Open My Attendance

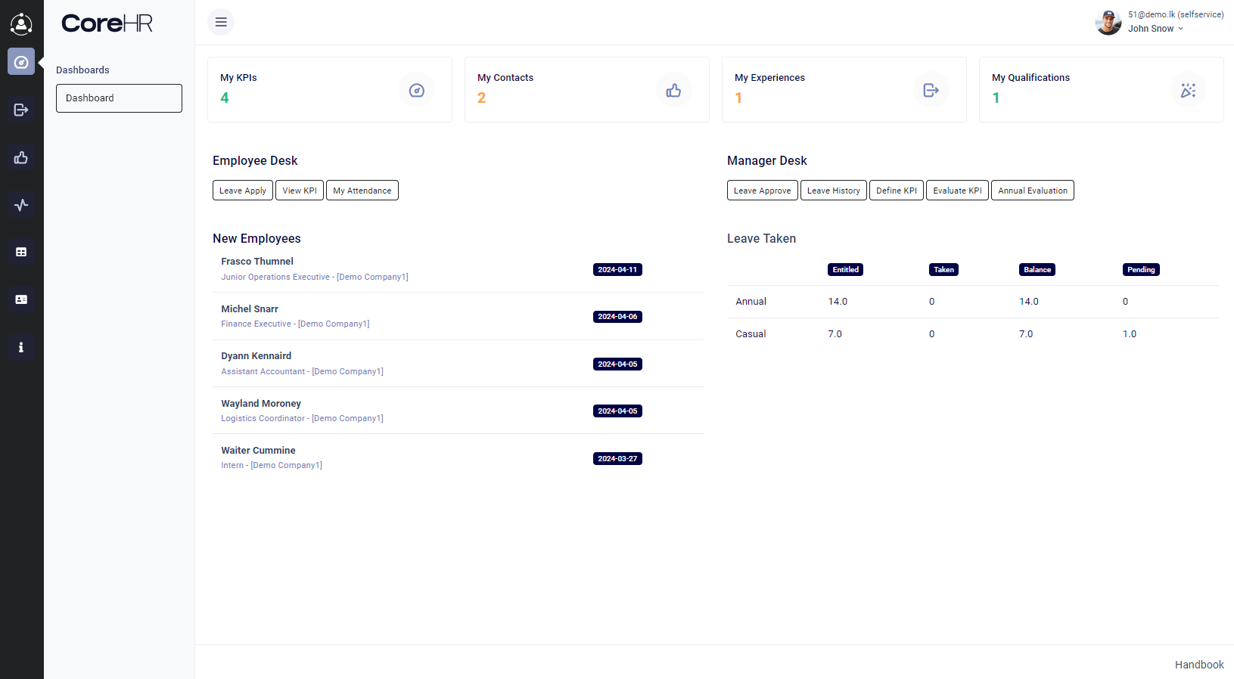(x=362, y=191)
